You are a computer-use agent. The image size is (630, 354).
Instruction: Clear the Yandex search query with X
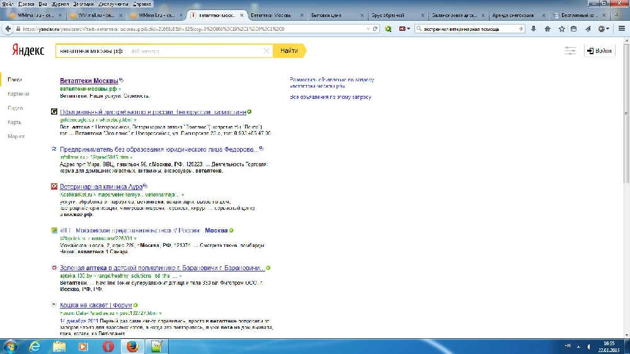click(266, 51)
